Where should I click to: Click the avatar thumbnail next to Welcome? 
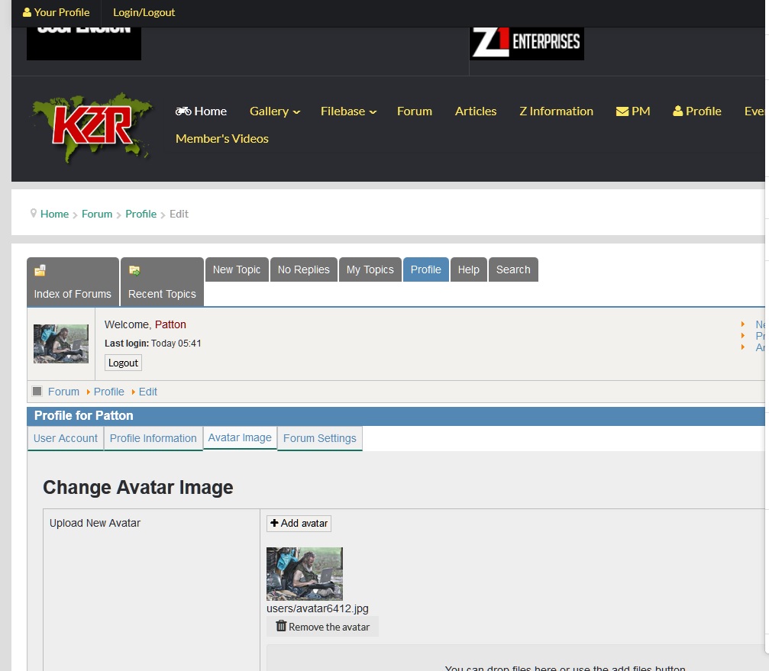click(x=61, y=344)
